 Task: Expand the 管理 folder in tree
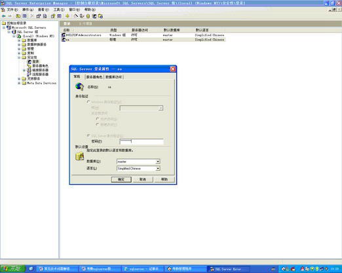pyautogui.click(x=19, y=49)
